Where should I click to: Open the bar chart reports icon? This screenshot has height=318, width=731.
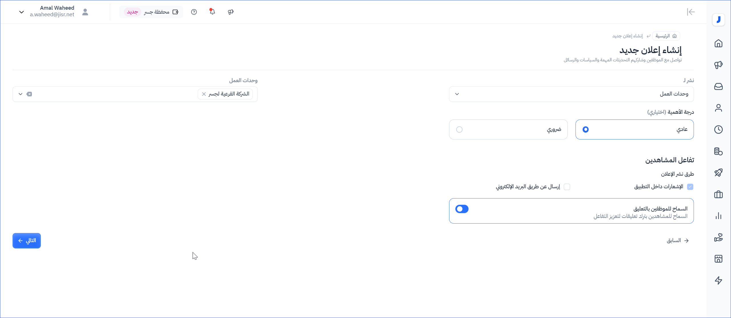coord(718,216)
